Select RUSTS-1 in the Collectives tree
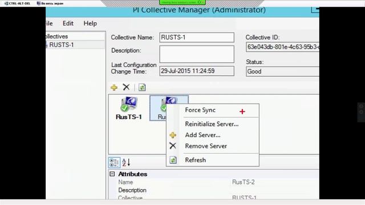 click(62, 45)
